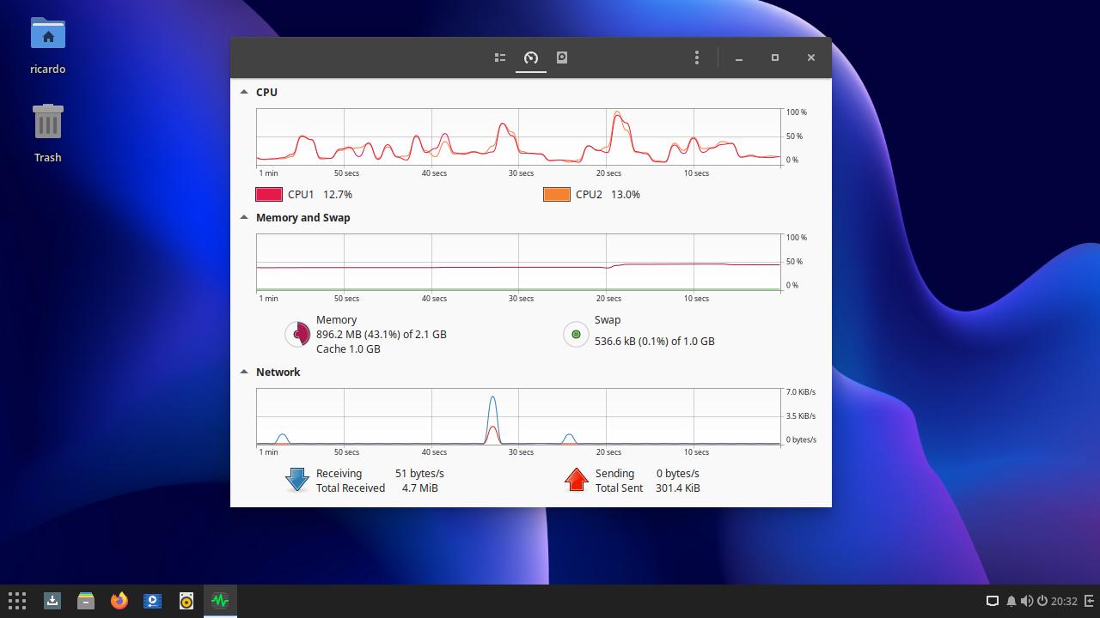Screen dimensions: 1100x618
Task: Open the media player taskbar icon
Action: coord(153,601)
